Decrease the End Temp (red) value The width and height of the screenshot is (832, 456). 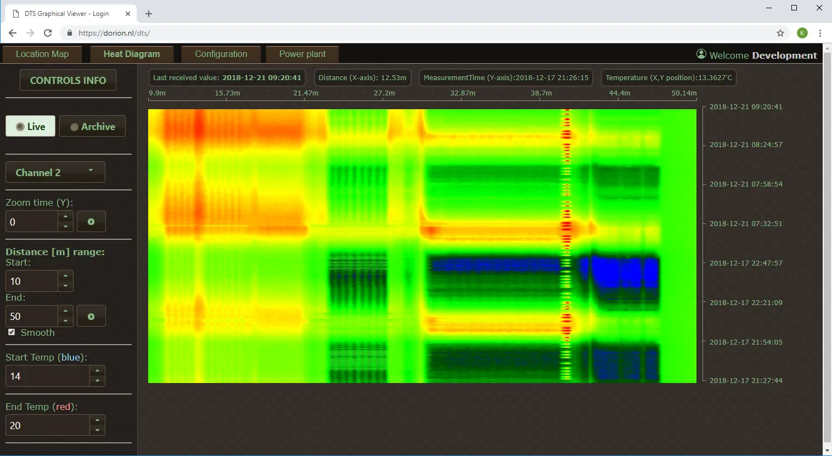pyautogui.click(x=97, y=430)
